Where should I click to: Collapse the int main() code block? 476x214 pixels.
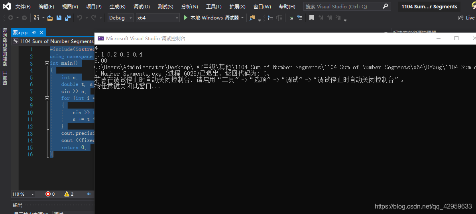tap(47, 64)
